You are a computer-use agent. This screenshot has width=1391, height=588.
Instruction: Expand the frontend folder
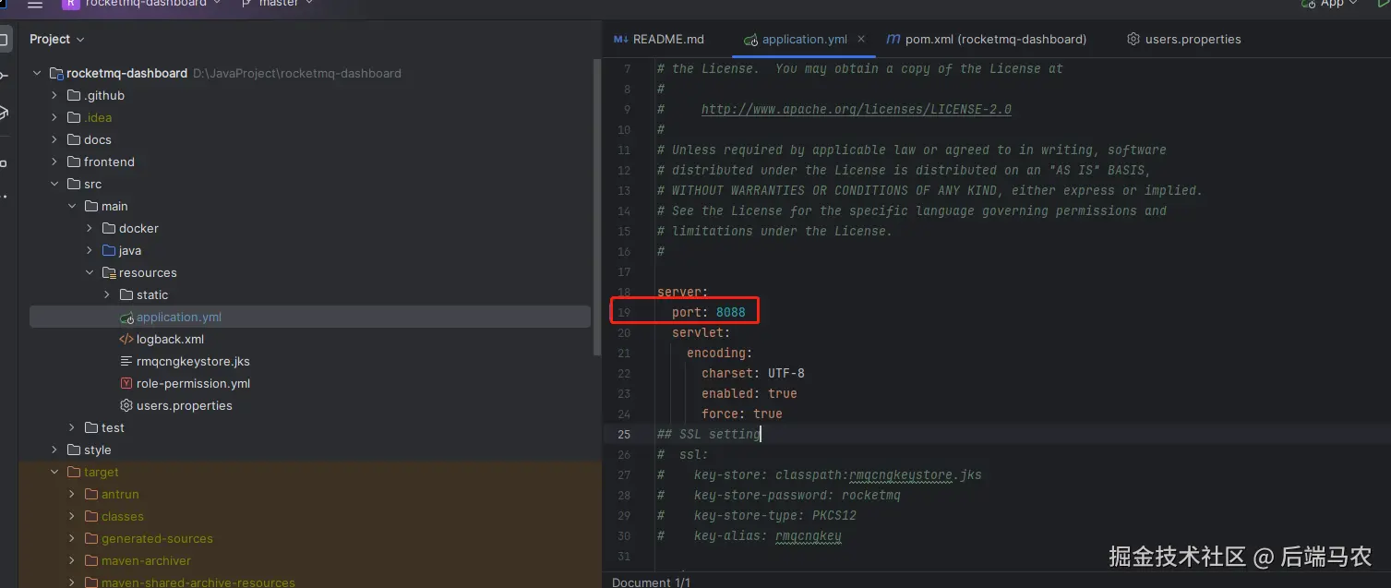pos(54,162)
